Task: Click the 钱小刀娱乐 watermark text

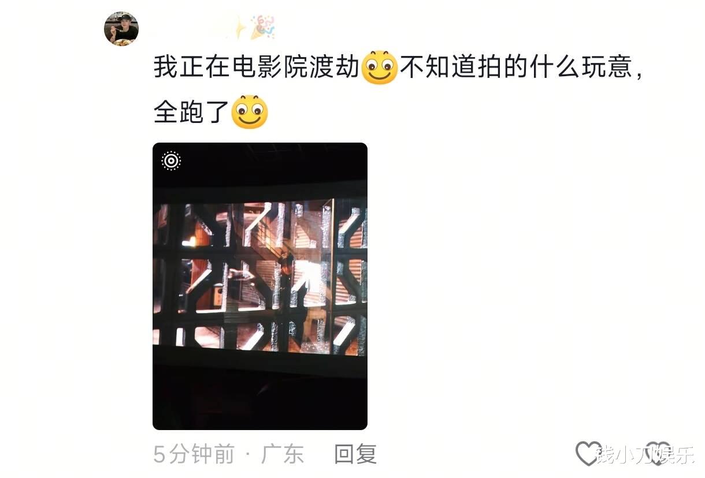Action: point(643,455)
